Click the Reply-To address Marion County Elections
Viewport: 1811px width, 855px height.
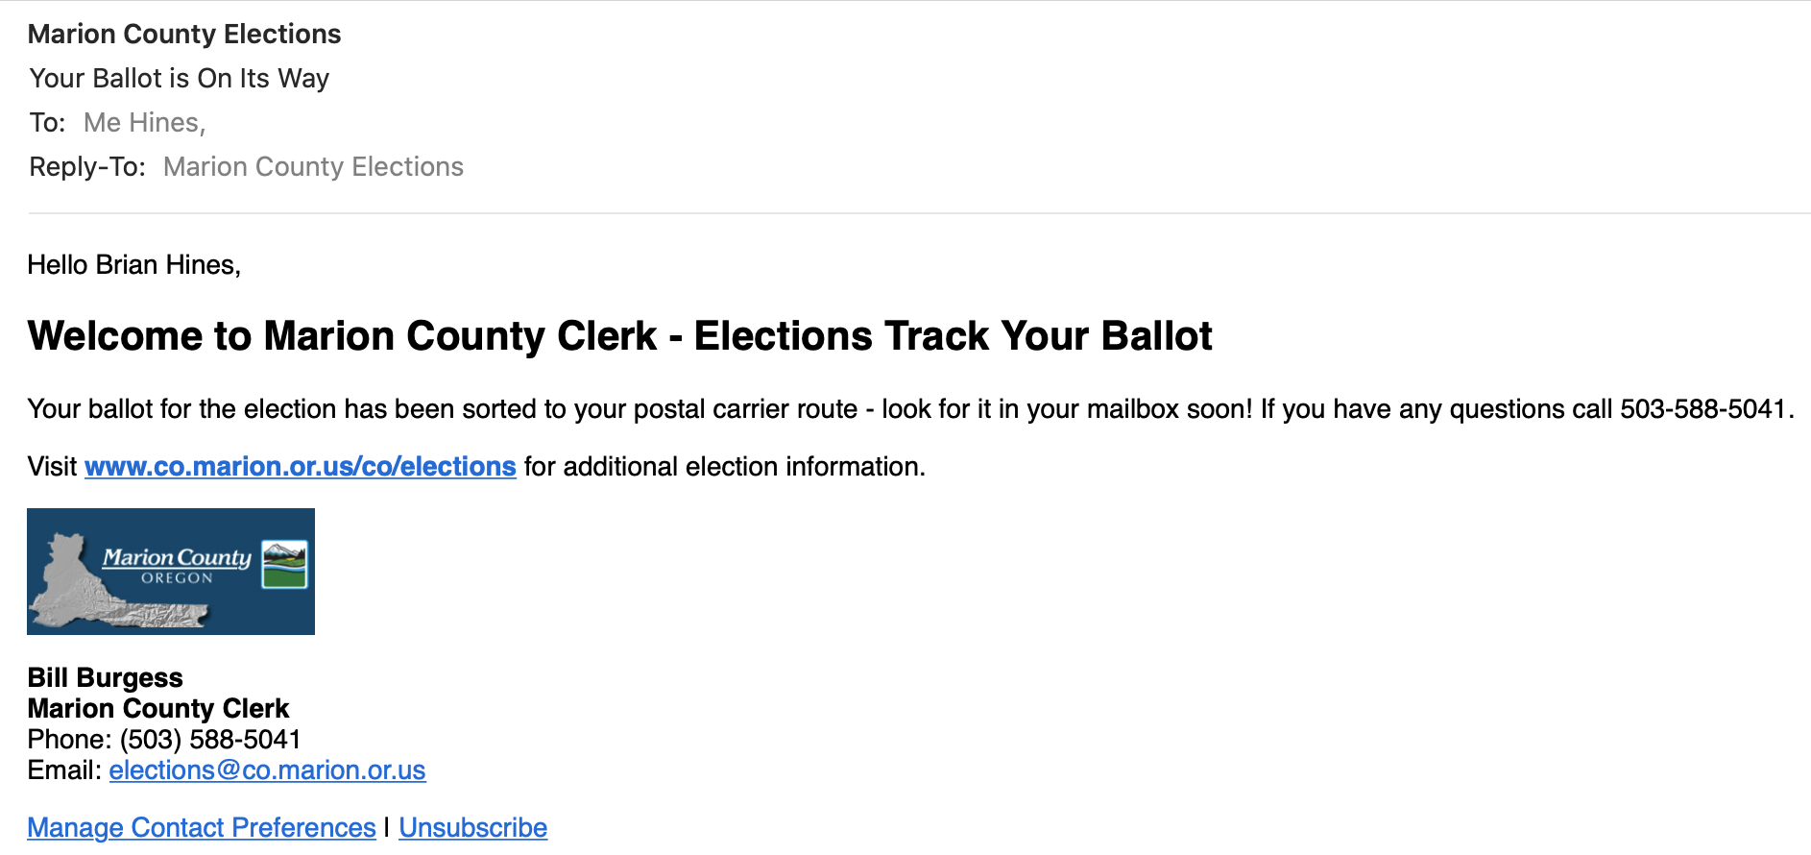[313, 167]
